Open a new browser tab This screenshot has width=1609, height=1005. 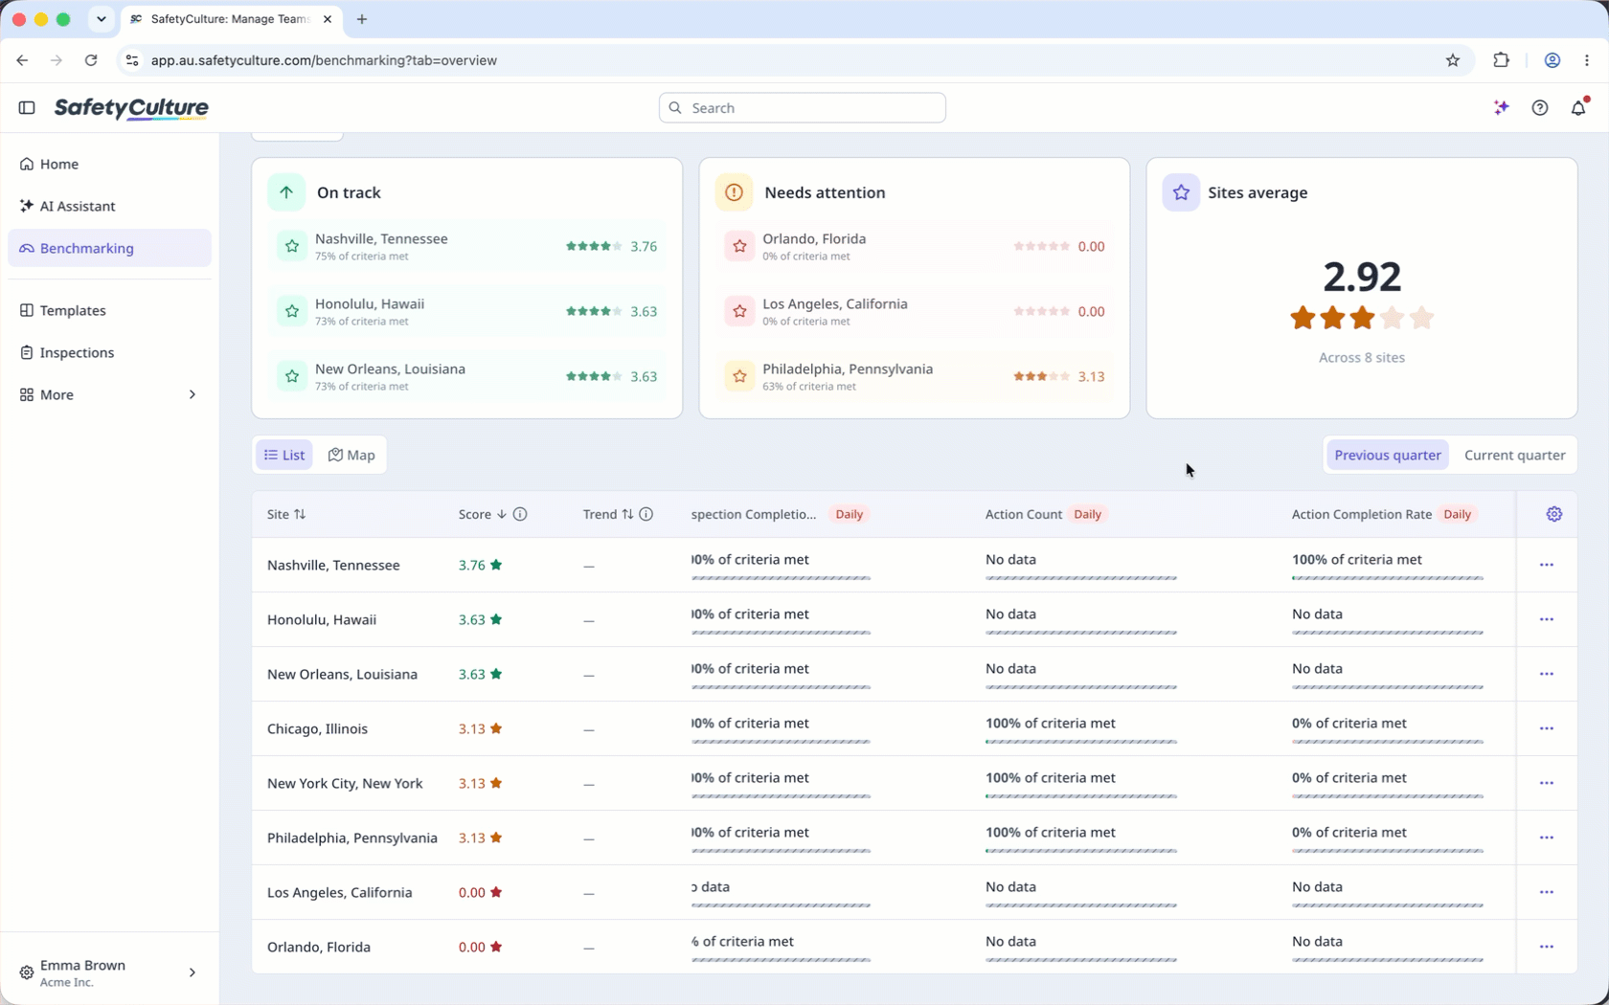click(x=362, y=19)
